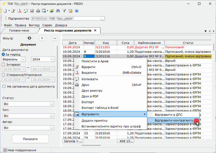Click the copy document toolbar icon
216x153 pixels.
(26, 11)
